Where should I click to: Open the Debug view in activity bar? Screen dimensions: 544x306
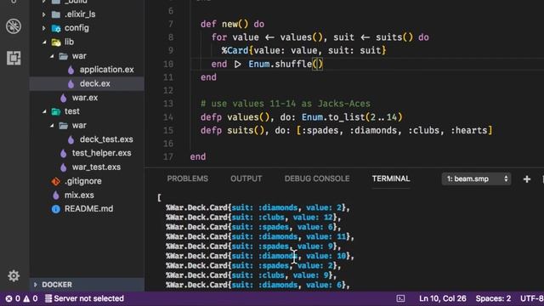coord(14,26)
